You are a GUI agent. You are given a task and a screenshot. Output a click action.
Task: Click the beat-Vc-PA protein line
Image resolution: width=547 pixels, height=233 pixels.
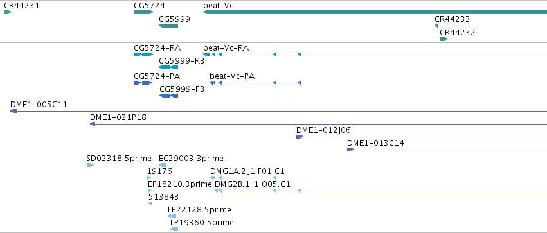click(255, 83)
